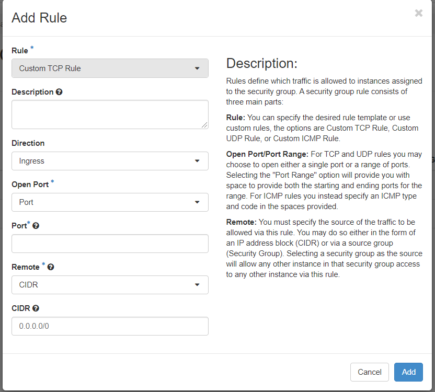Click the Port field help icon
This screenshot has height=392, width=435.
[36, 226]
